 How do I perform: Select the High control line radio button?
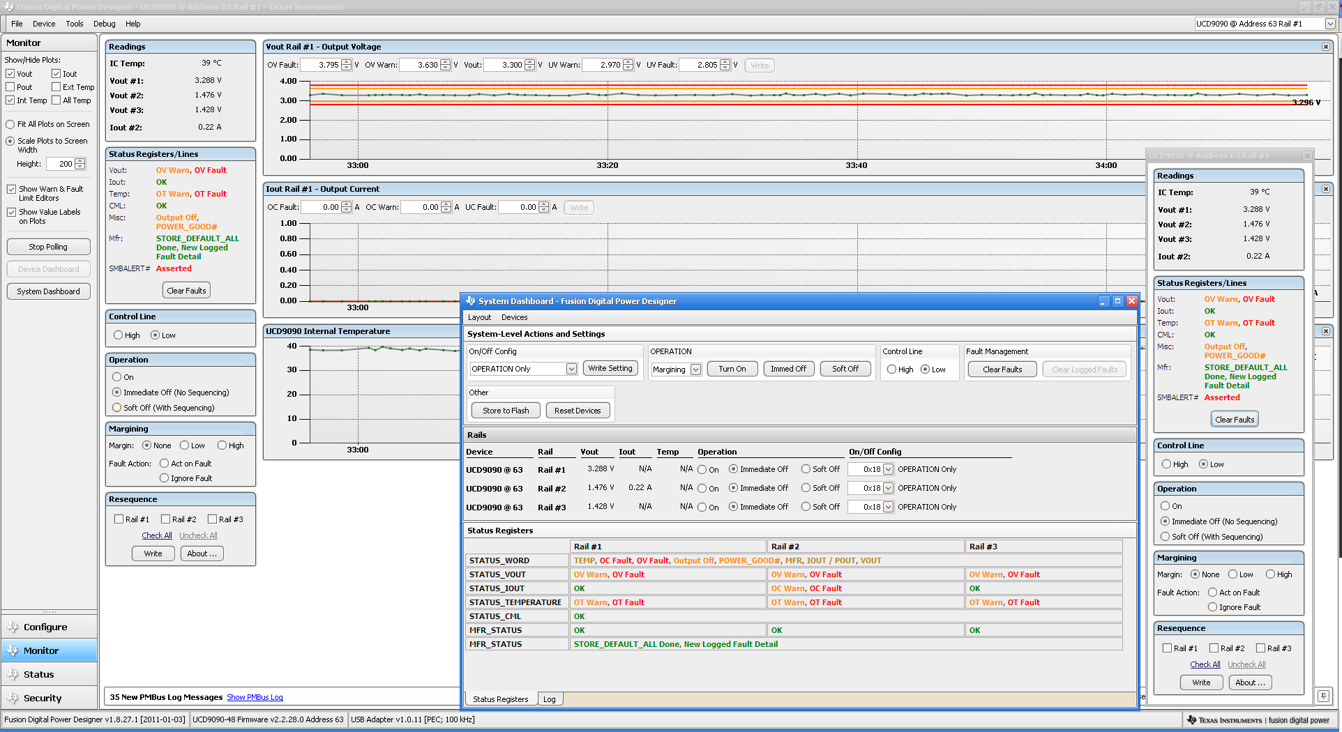pyautogui.click(x=118, y=335)
